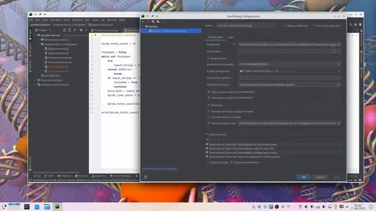The height and width of the screenshot is (211, 376).
Task: Select the current configuration in the tree
Action: click(171, 31)
